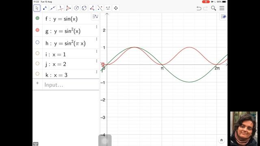Image resolution: width=260 pixels, height=146 pixels.
Task: Open the search magnifier
Action: tap(214, 8)
